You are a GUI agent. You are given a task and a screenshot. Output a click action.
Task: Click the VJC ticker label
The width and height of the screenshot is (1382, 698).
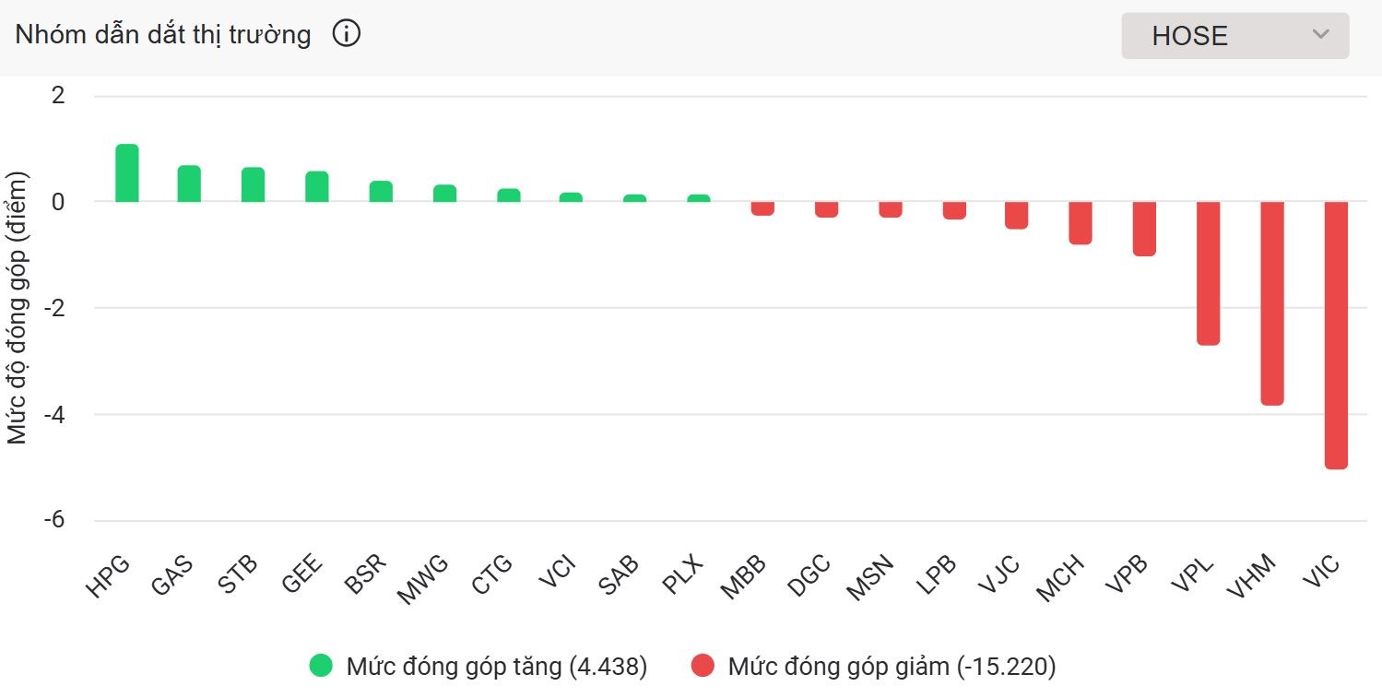[x=998, y=575]
